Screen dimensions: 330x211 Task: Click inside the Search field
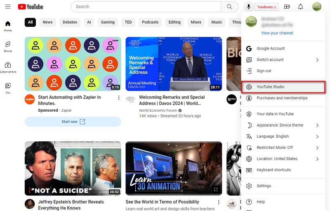coord(146,7)
